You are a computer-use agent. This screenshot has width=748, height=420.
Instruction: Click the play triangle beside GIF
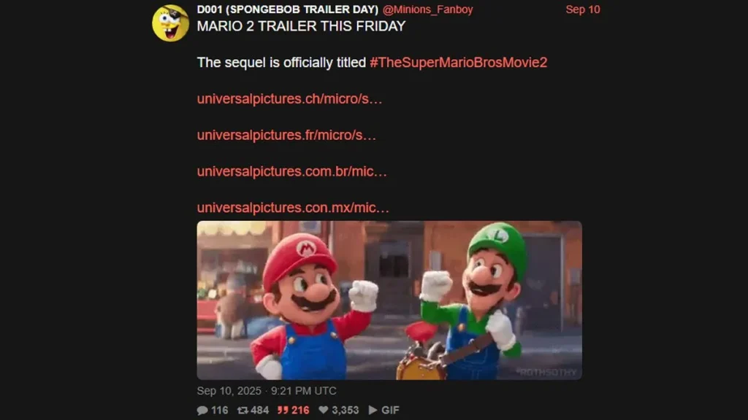coord(373,410)
